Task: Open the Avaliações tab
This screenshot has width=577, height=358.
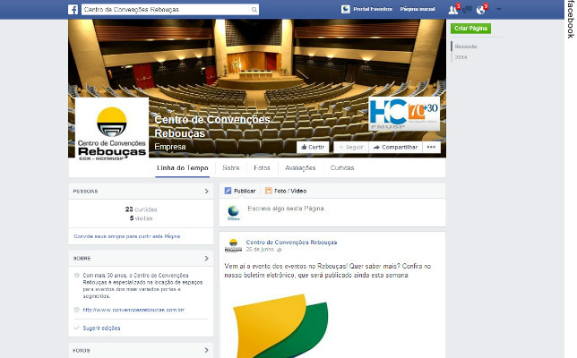Action: click(300, 167)
